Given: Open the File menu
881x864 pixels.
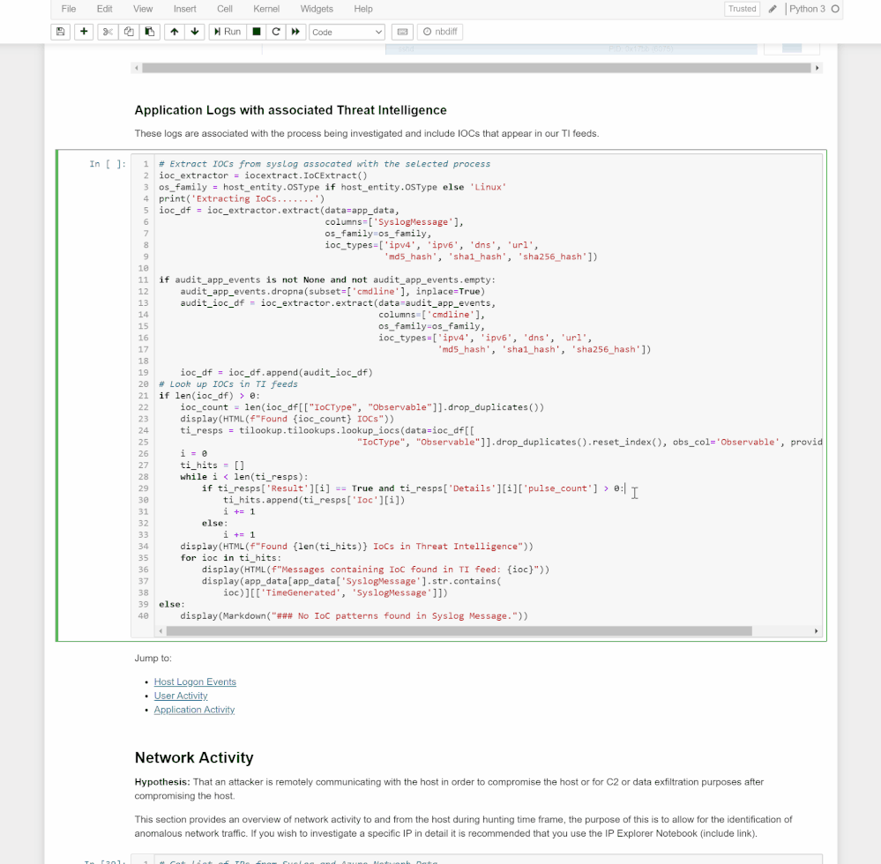Looking at the screenshot, I should tap(69, 9).
